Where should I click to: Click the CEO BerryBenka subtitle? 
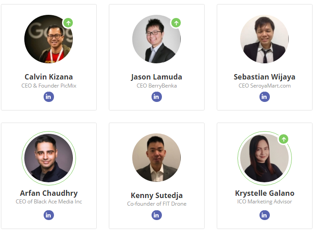(156, 86)
